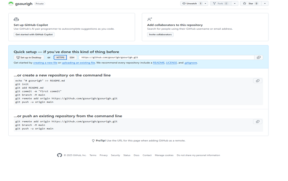The width and height of the screenshot is (288, 181).
Task: Click the GitHub Copilot icon
Action: point(16,19)
